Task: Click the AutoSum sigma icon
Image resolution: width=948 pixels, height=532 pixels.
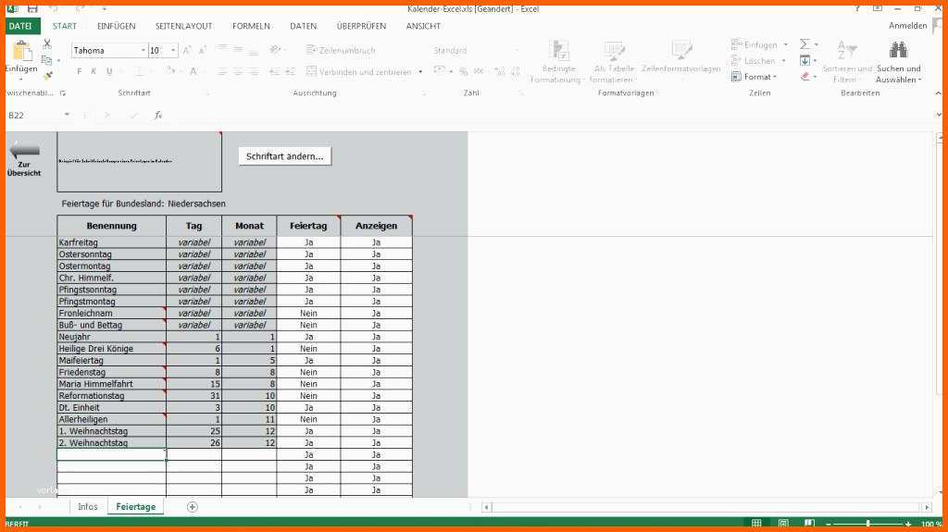Action: pyautogui.click(x=804, y=44)
